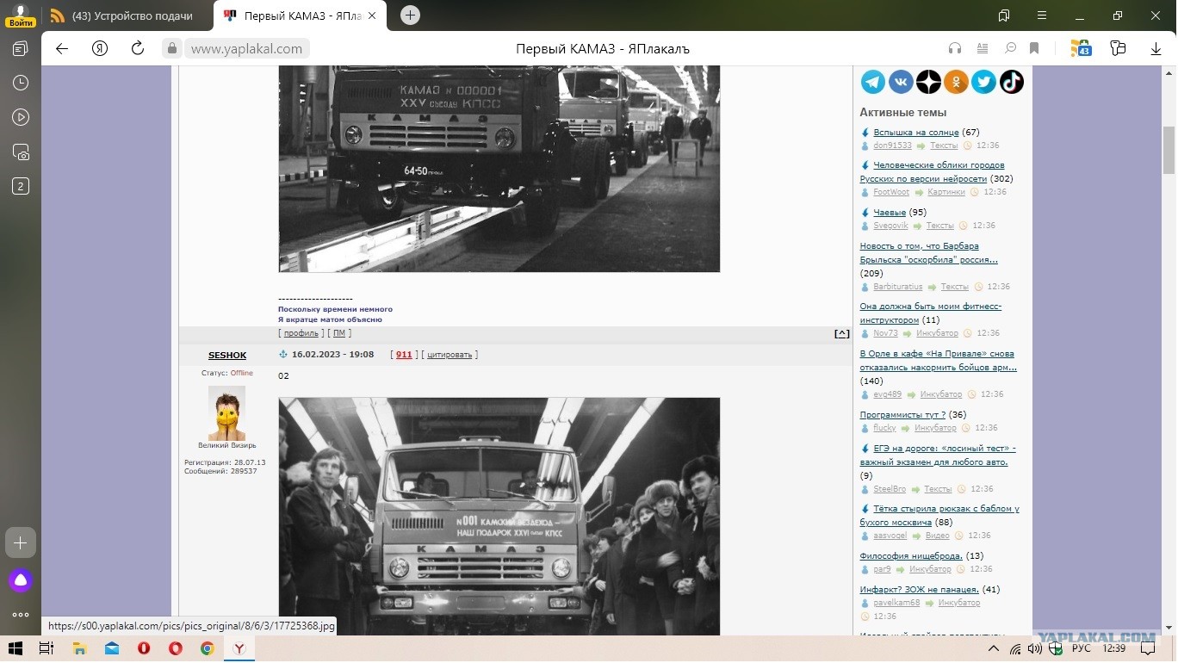Open a new tab with the plus button
Screen dimensions: 1178x663
(411, 15)
